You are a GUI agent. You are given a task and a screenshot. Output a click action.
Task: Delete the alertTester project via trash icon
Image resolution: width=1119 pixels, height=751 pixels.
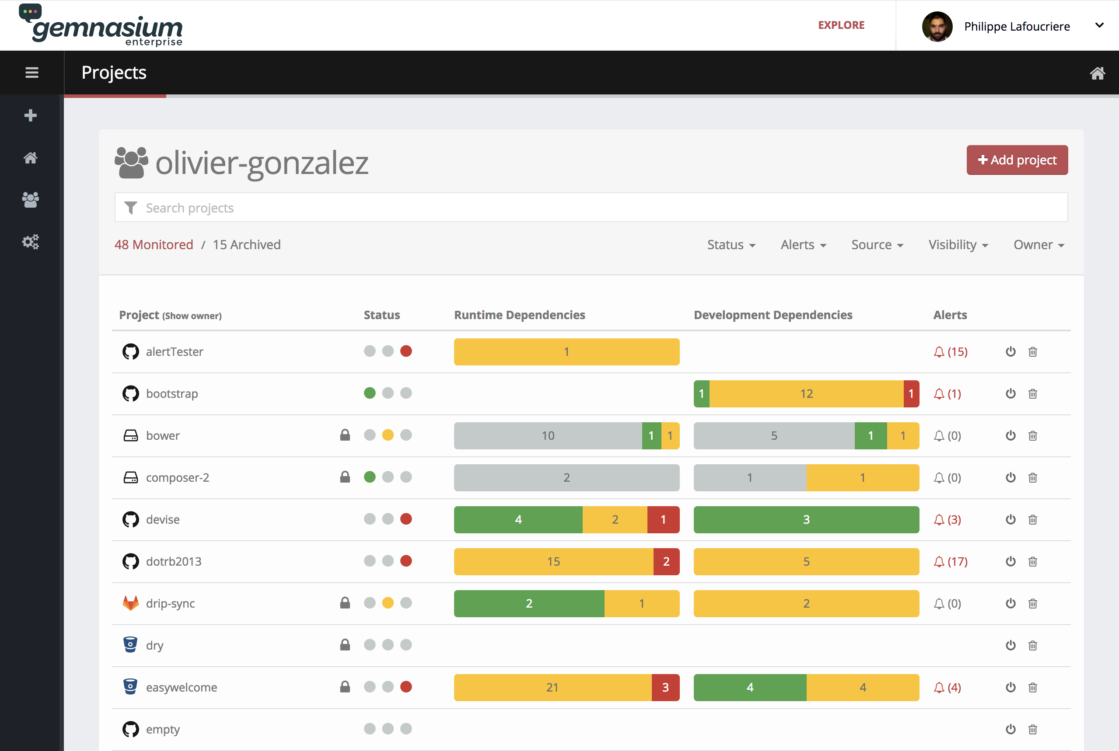coord(1033,352)
